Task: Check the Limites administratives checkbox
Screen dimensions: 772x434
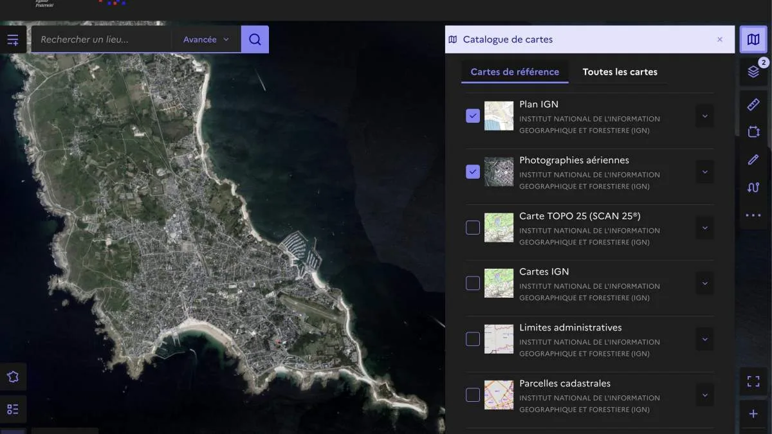Action: click(473, 339)
